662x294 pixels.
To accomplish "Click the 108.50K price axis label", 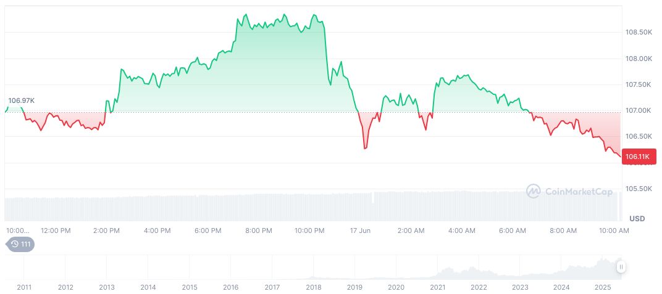I will click(x=639, y=32).
